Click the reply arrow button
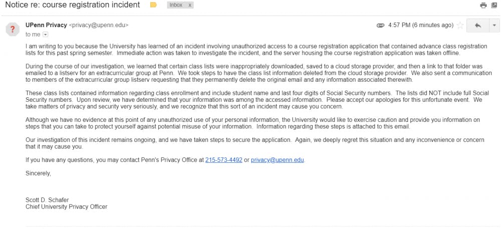This screenshot has width=501, height=234. pos(477,25)
